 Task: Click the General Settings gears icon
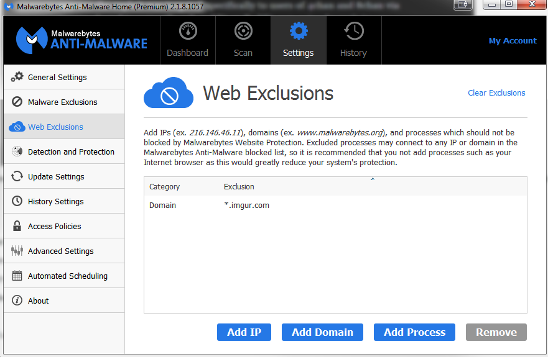[x=17, y=77]
